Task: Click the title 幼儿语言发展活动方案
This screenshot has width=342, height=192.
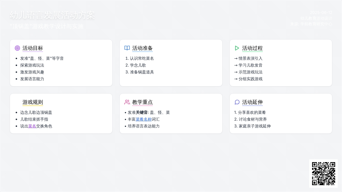Action: coord(52,15)
